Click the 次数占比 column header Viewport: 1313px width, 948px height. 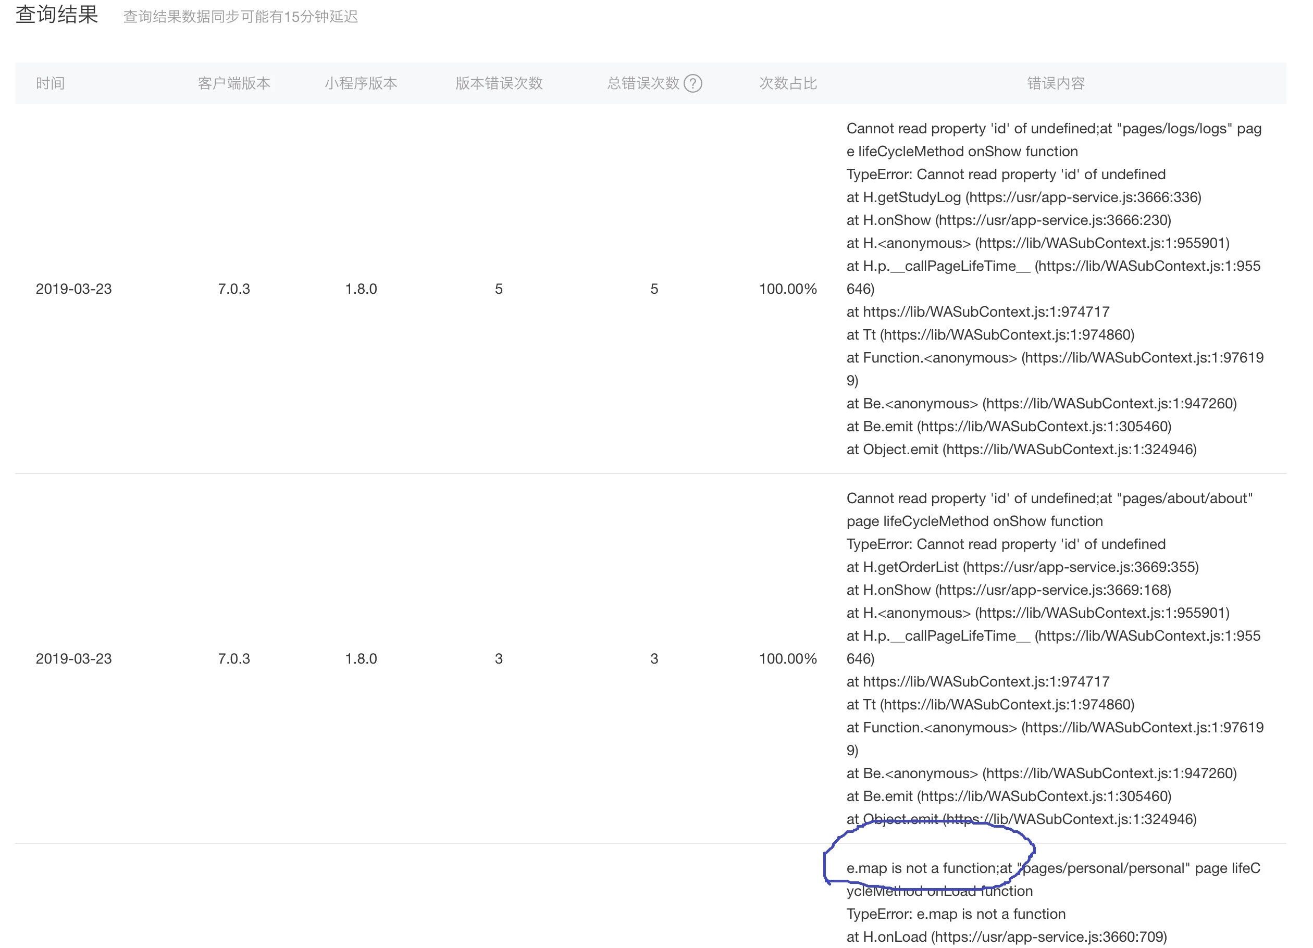point(787,83)
